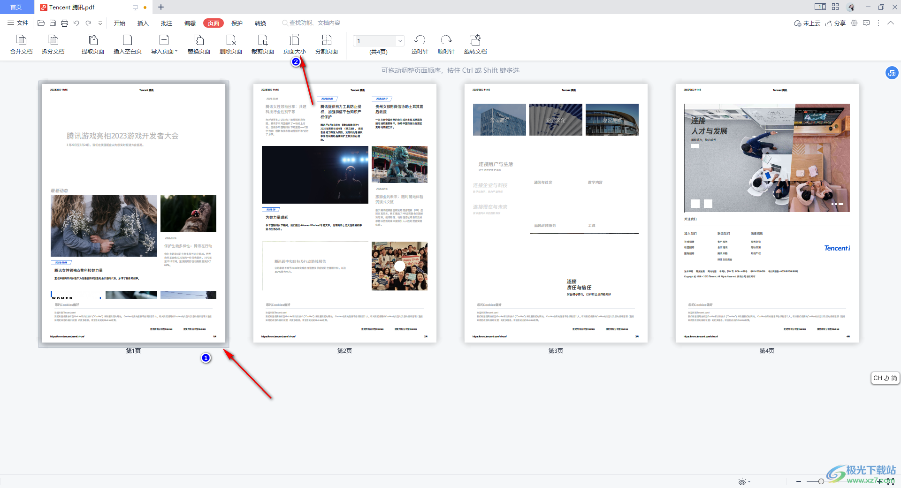Click 插入空白页 insert blank page
Image resolution: width=901 pixels, height=488 pixels.
(127, 45)
